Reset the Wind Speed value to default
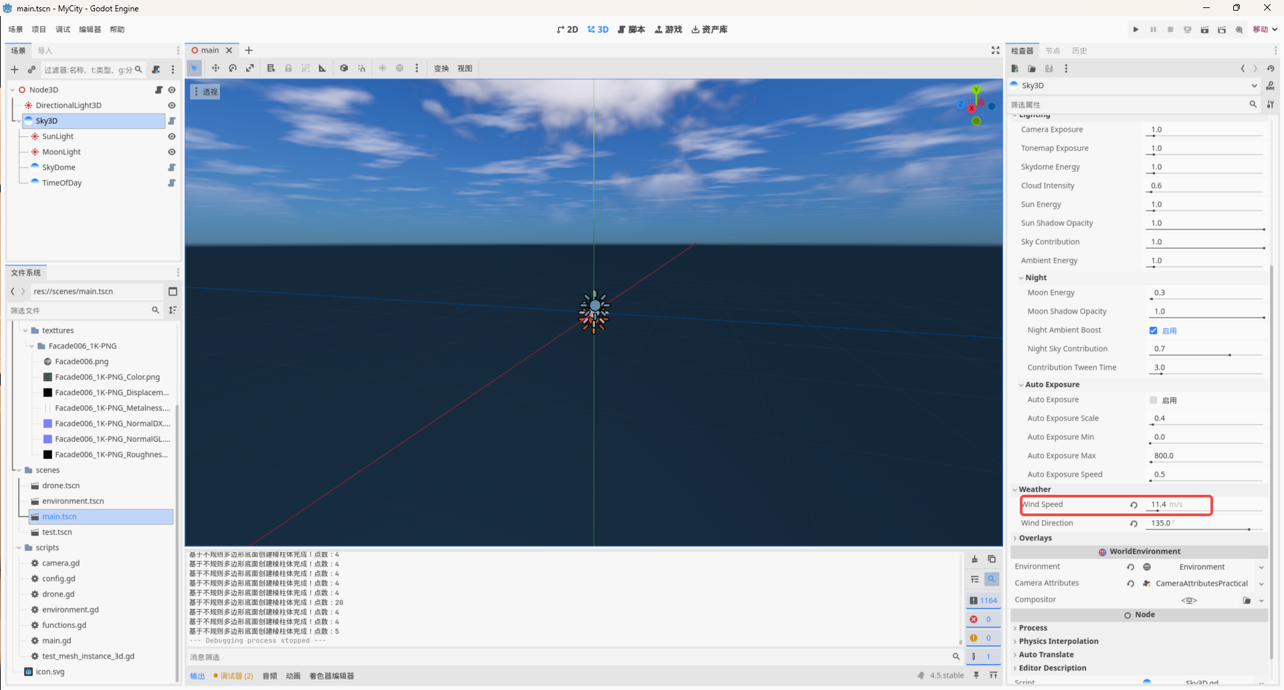The image size is (1284, 690). click(x=1134, y=505)
